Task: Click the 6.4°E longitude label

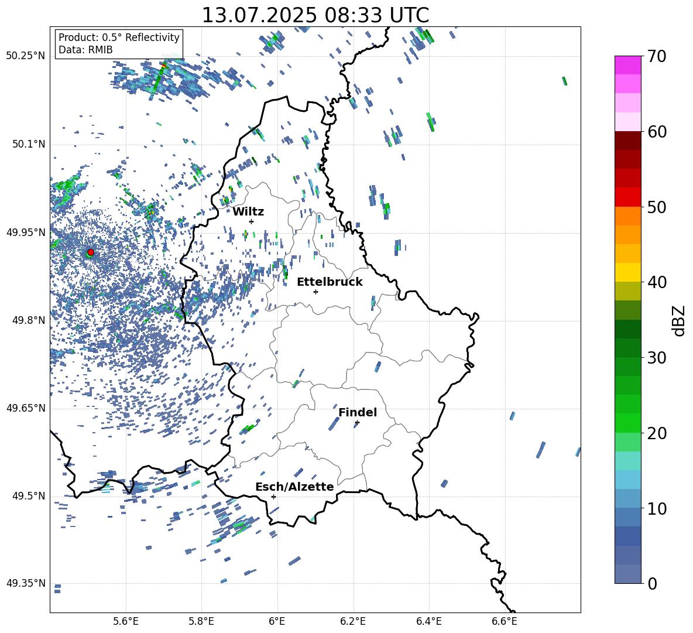Action: point(428,621)
